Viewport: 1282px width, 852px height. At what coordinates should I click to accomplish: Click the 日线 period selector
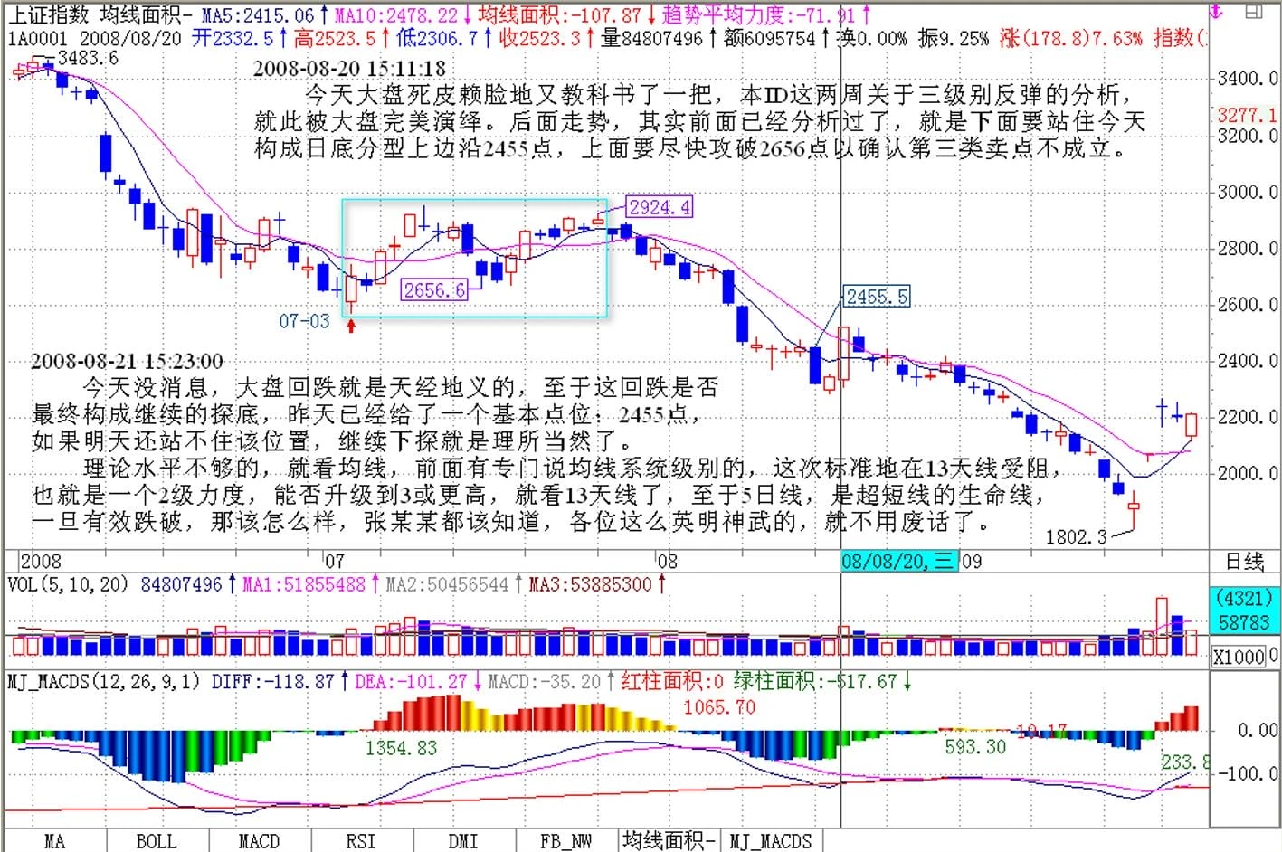(x=1244, y=562)
